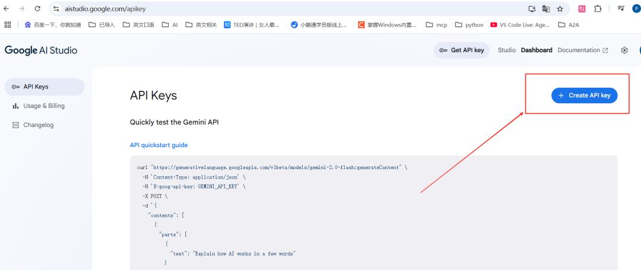The image size is (641, 270).
Task: Click the Get API key button
Action: coord(462,50)
